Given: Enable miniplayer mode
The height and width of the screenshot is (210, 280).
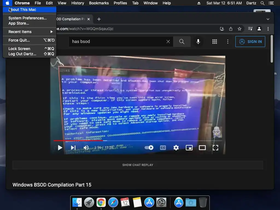Looking at the screenshot, I should (x=189, y=148).
